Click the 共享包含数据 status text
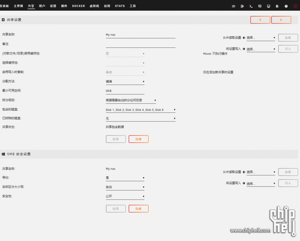Viewport: 300px width, 241px height. (x=115, y=127)
